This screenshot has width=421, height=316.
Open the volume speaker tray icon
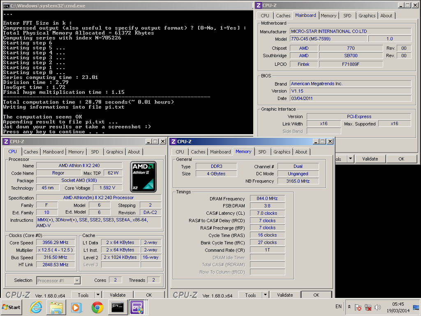coord(377,307)
